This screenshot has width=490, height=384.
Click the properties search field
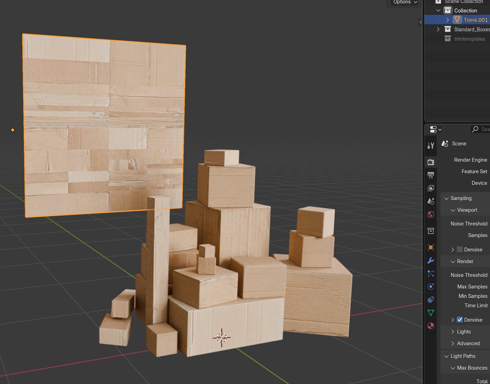click(x=479, y=129)
